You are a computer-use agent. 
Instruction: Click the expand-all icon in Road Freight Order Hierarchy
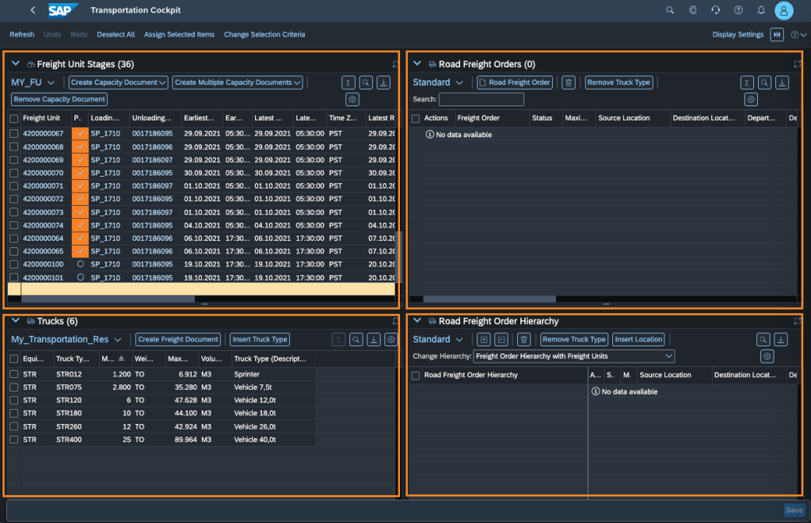point(484,339)
